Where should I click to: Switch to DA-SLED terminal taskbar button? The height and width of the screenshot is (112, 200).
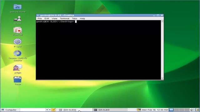(110, 110)
